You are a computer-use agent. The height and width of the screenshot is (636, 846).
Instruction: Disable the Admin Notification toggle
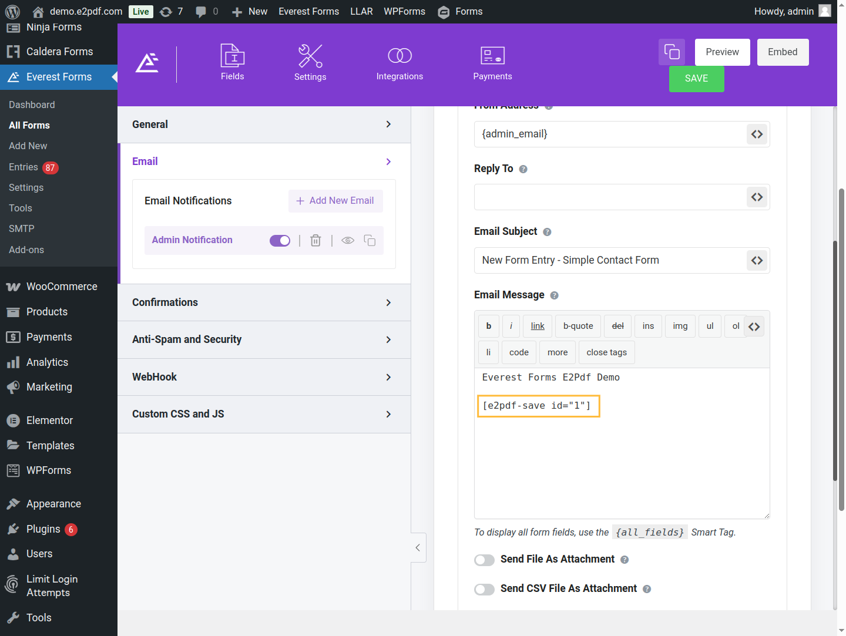click(x=280, y=241)
